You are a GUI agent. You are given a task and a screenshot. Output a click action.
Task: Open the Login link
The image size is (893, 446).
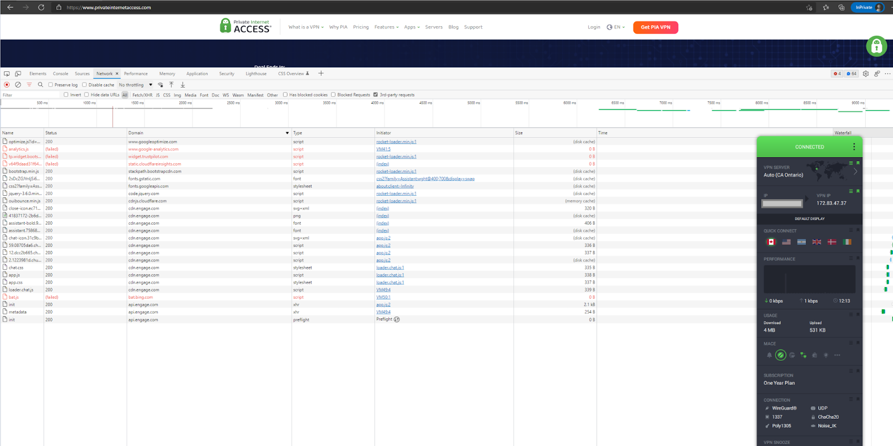coord(594,27)
